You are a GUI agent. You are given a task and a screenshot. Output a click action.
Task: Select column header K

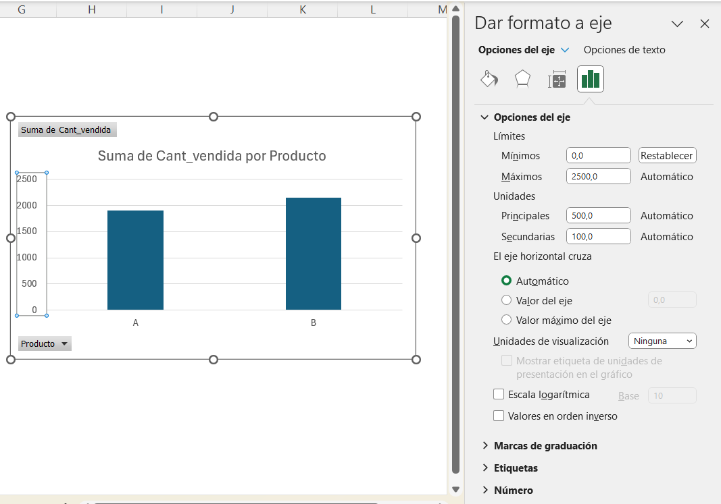(x=303, y=9)
